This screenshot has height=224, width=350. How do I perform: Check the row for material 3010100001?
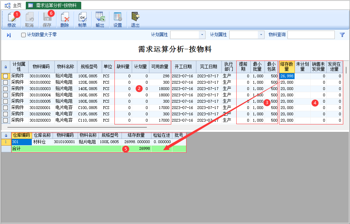point(6,76)
